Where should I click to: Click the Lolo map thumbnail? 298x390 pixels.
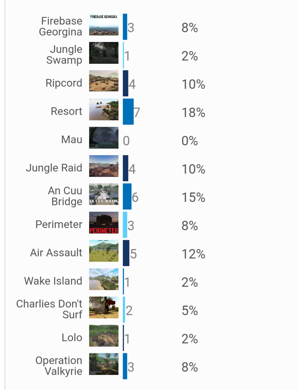[104, 336]
